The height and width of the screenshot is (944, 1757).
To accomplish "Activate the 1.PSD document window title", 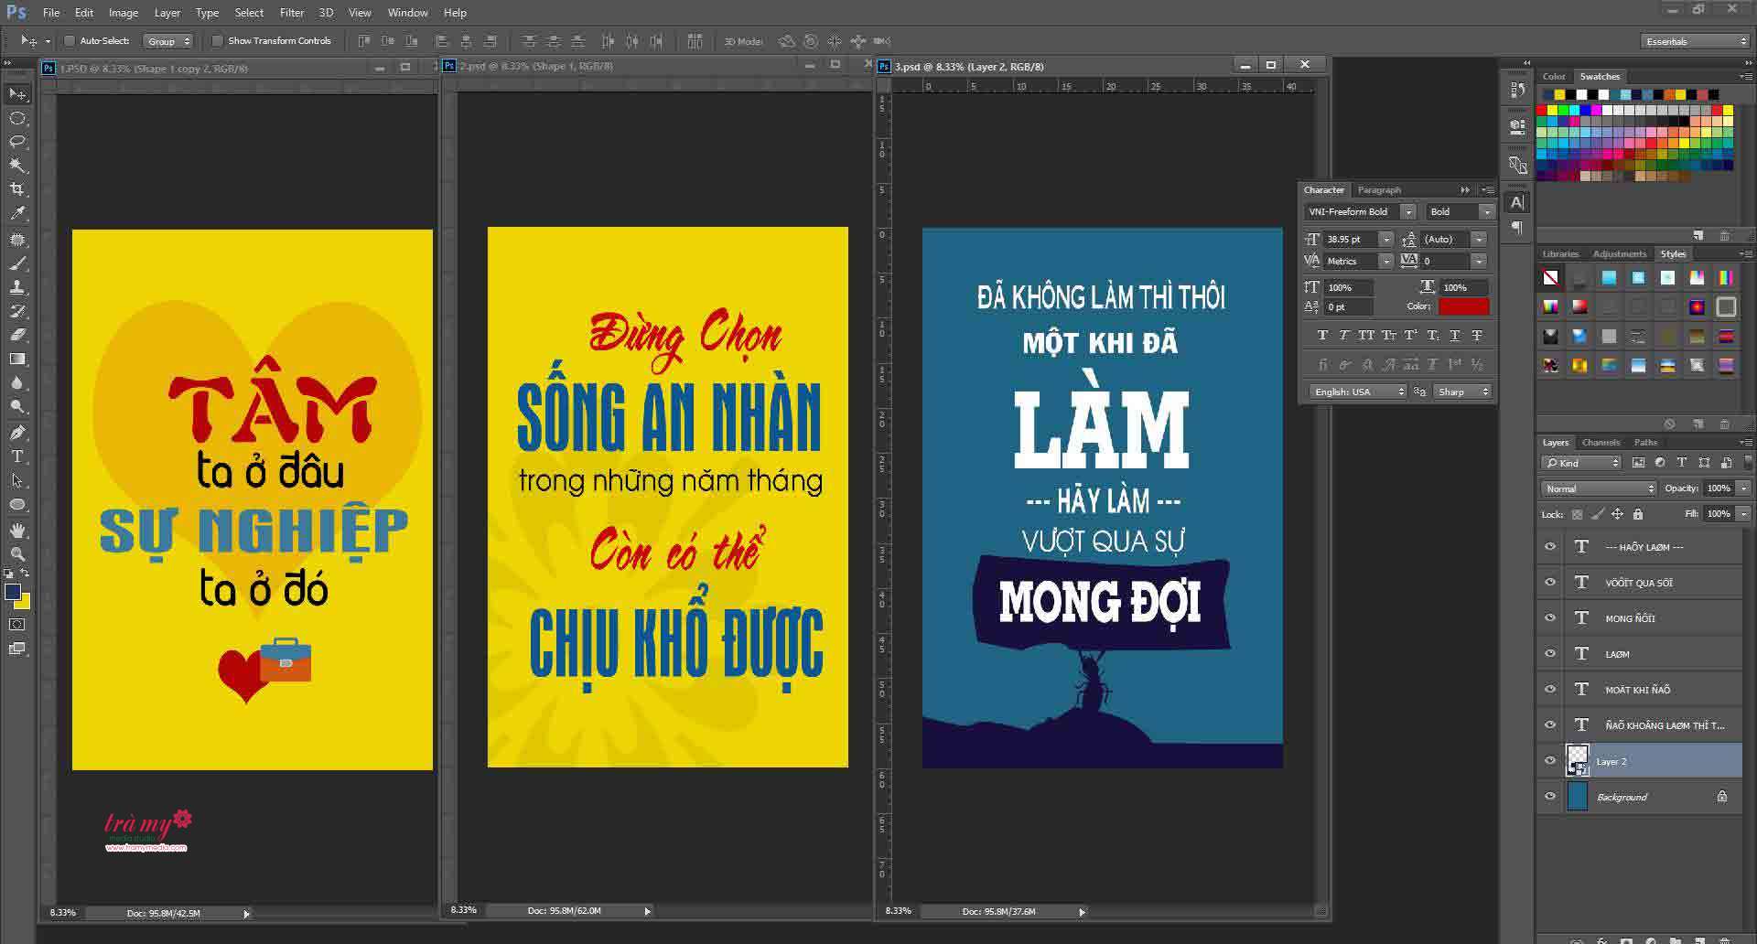I will pos(153,69).
